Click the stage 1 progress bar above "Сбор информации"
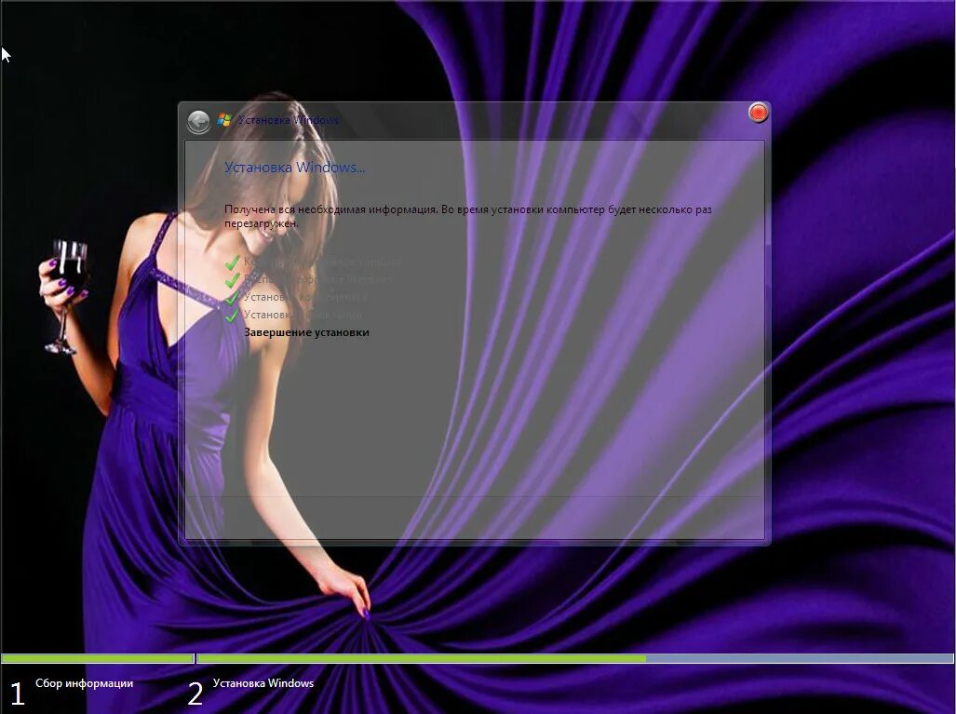Screen dimensions: 956x714 [x=98, y=658]
